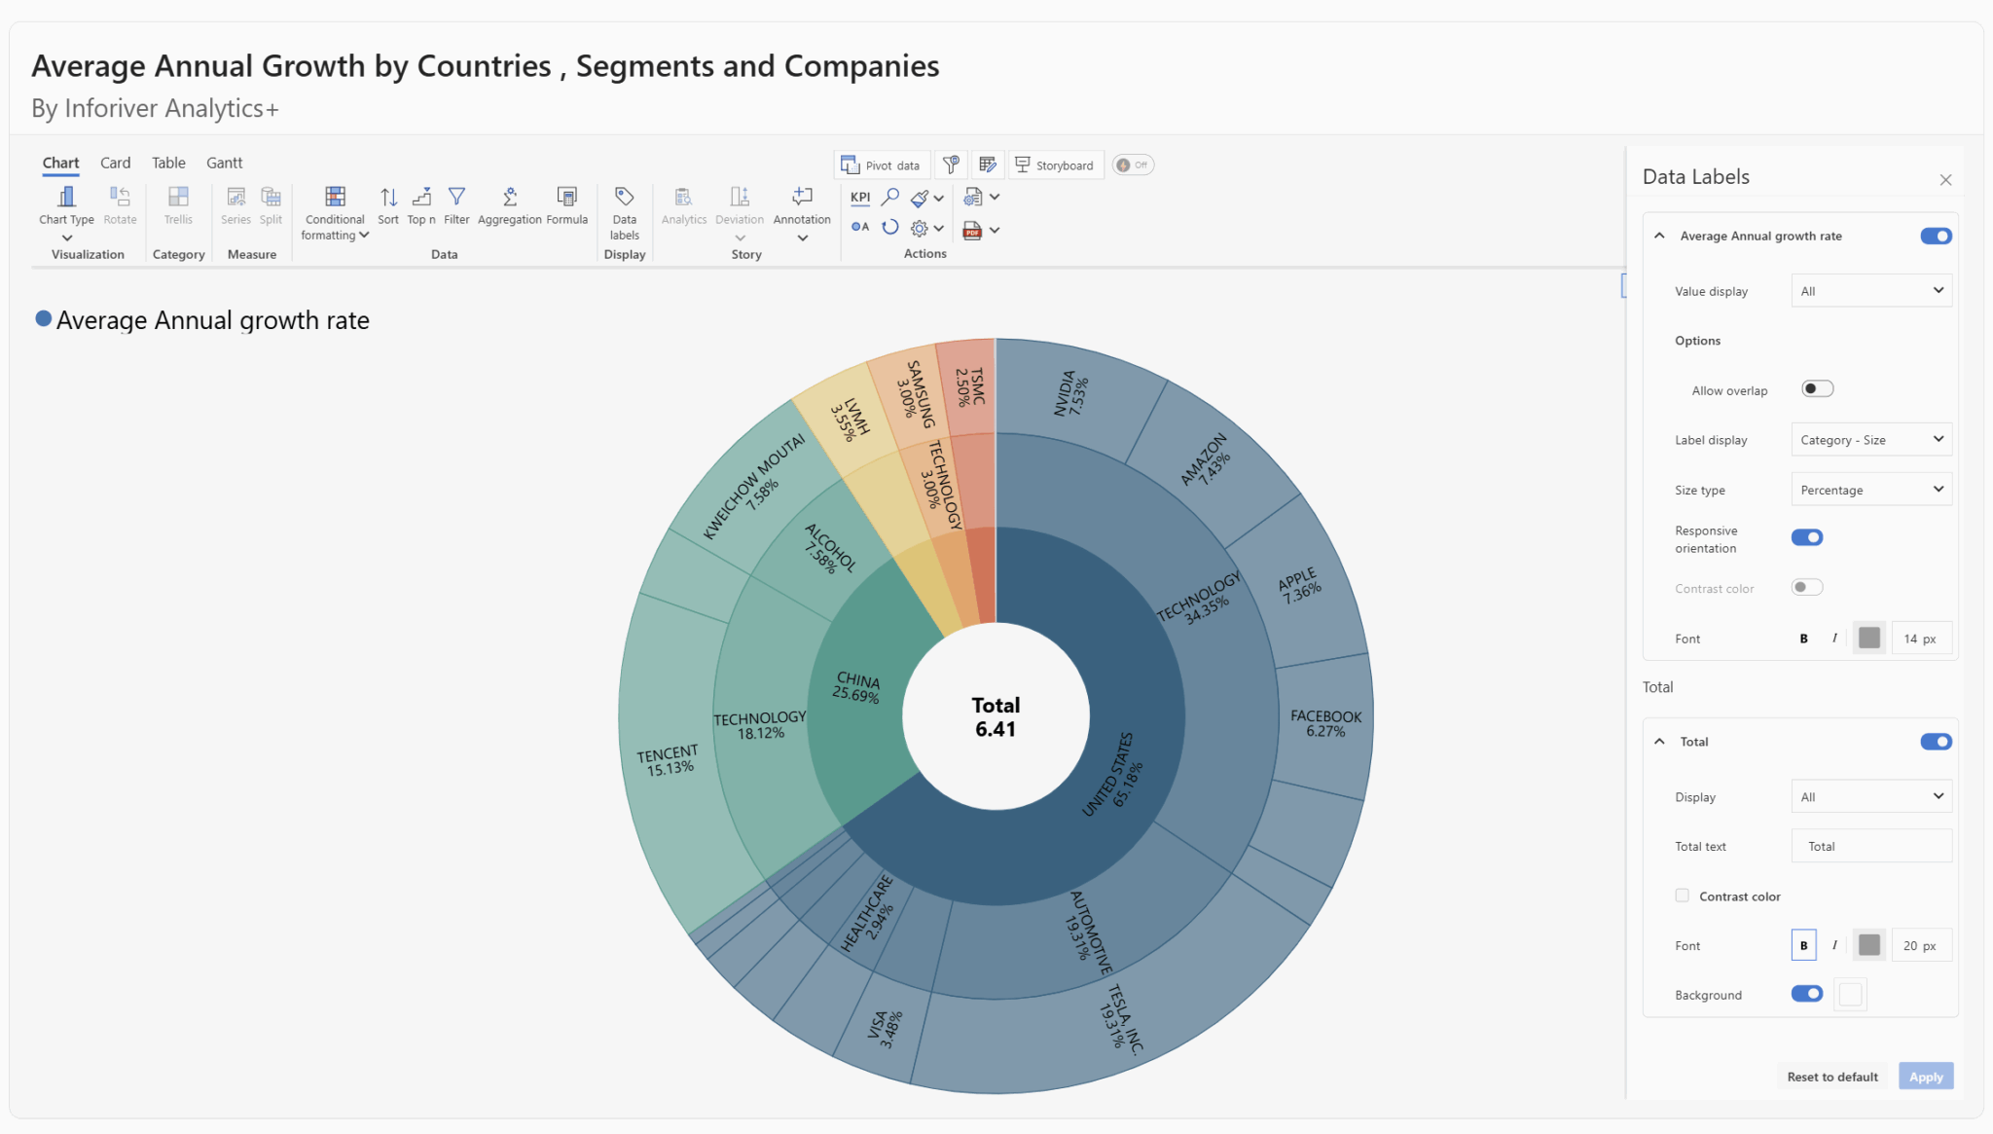1993x1134 pixels.
Task: Disable the Average Annual growth rate labels
Action: pos(1936,236)
